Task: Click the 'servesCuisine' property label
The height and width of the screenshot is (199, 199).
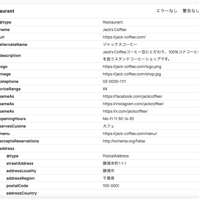Action: (13, 126)
